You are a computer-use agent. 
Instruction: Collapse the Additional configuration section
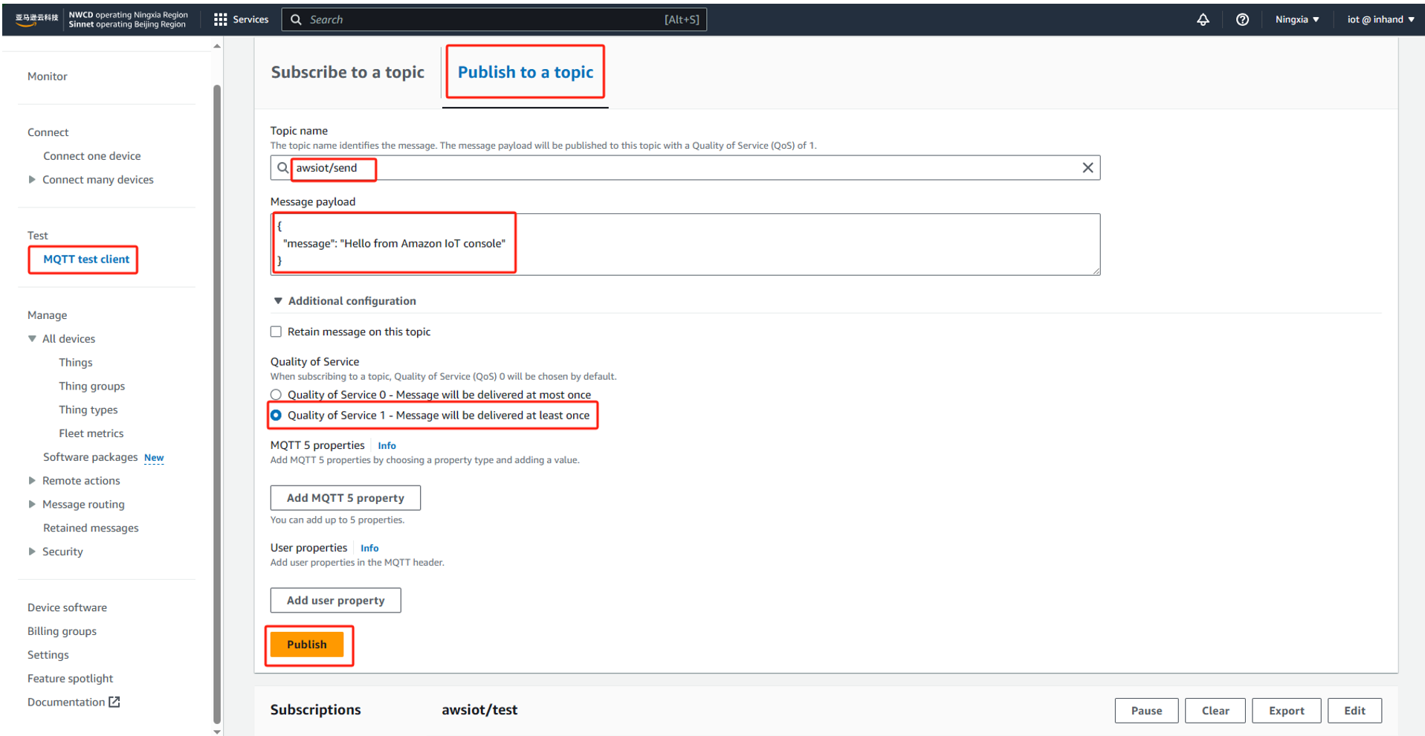pyautogui.click(x=278, y=301)
